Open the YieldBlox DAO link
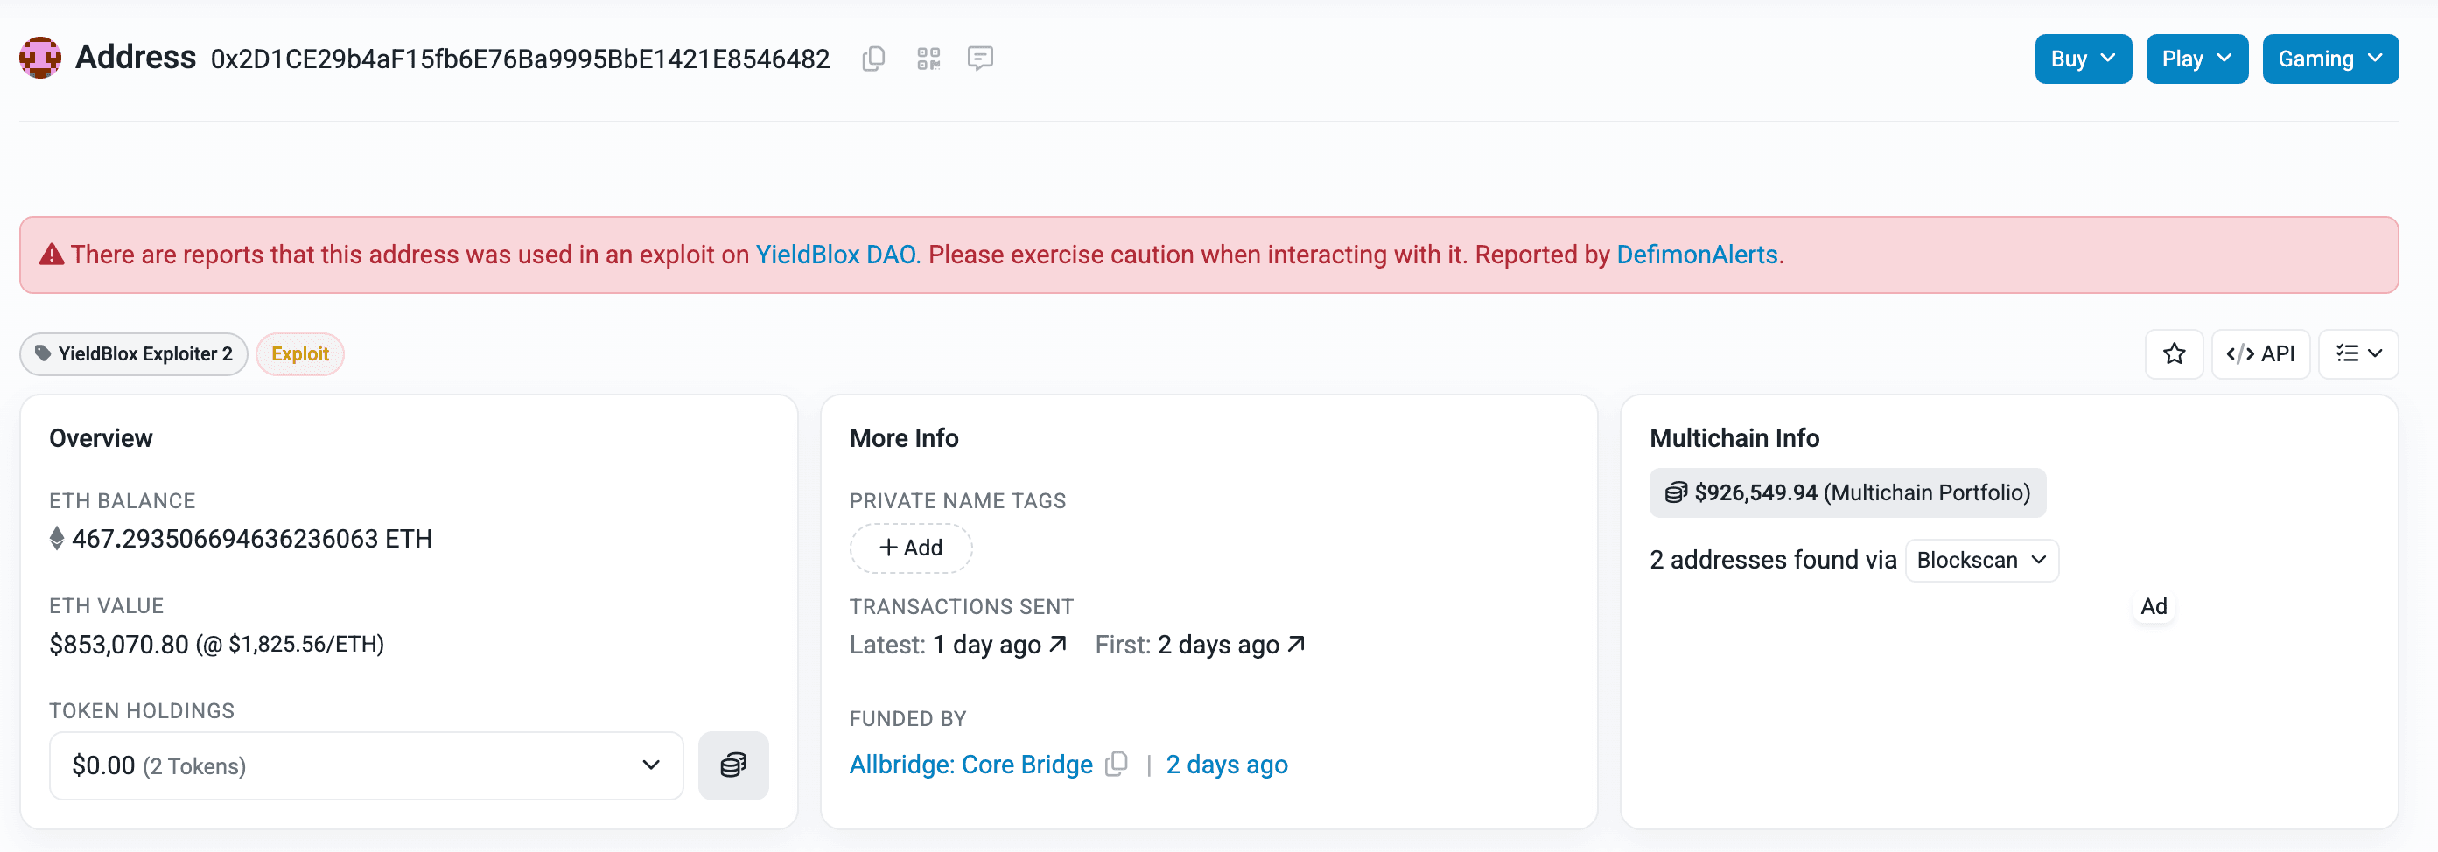2438x852 pixels. tap(835, 255)
